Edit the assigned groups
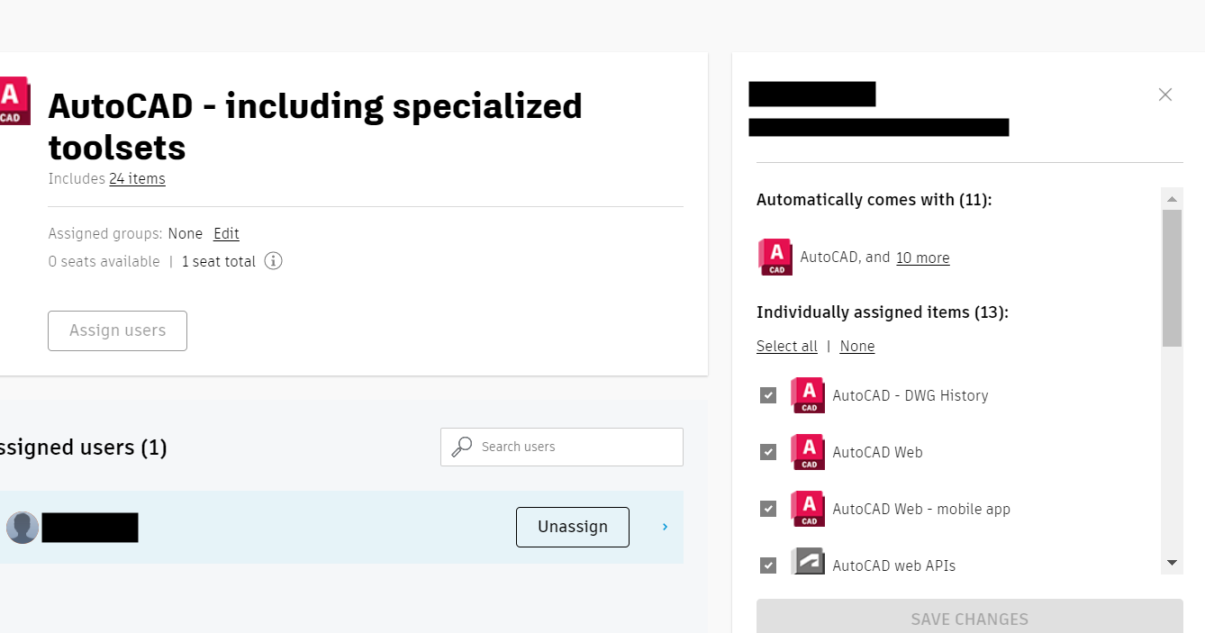Viewport: 1205px width, 633px height. pos(226,233)
